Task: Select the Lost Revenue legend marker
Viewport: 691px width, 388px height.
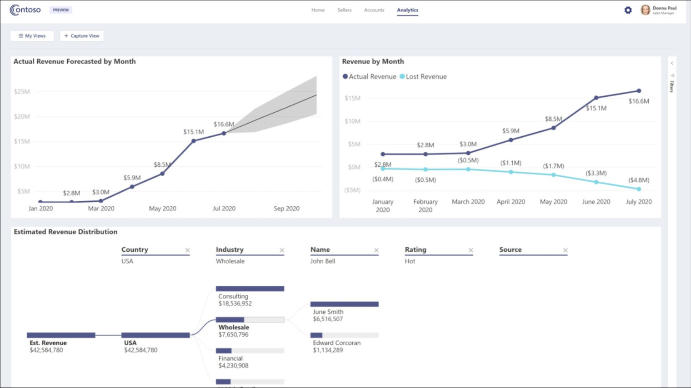Action: pyautogui.click(x=402, y=76)
